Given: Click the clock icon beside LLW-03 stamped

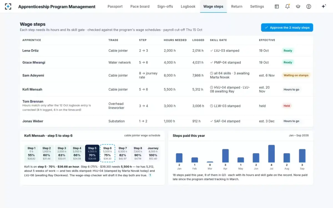Looking at the screenshot, I should tap(212, 106).
